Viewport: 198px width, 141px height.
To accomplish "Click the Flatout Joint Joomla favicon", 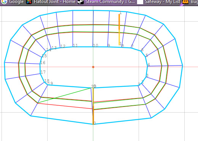I will 29,2.
